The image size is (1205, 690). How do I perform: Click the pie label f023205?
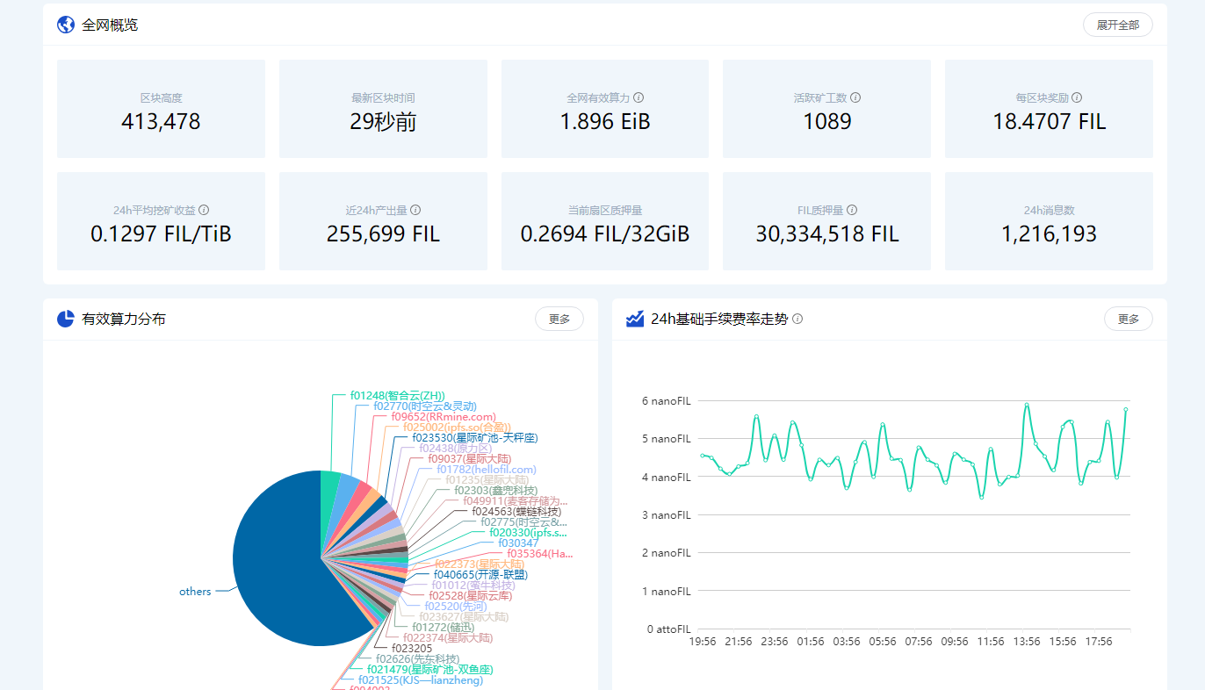412,649
